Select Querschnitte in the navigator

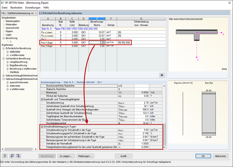[12, 28]
